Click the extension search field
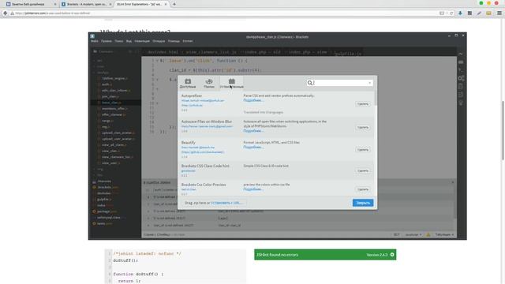 (x=340, y=83)
